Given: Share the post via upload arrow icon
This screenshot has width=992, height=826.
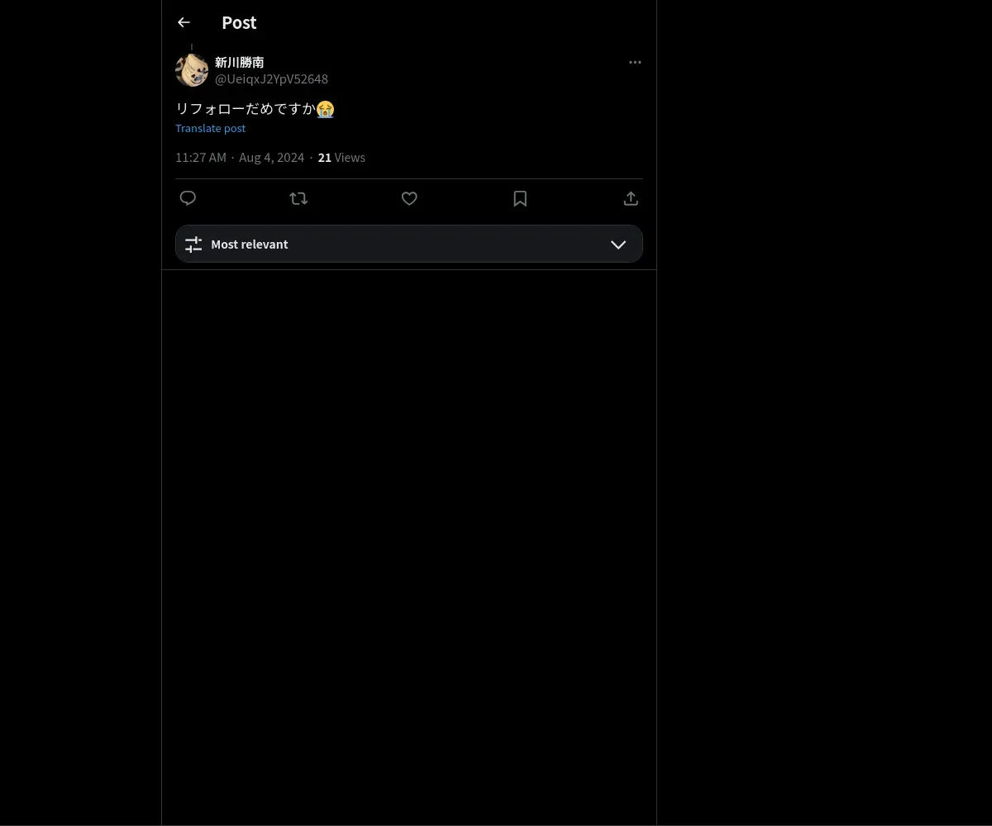Looking at the screenshot, I should point(631,198).
